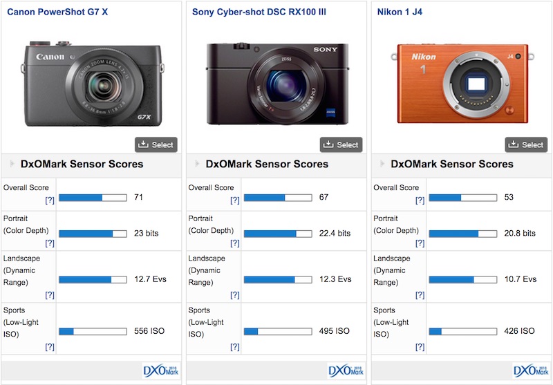The height and width of the screenshot is (385, 553).
Task: Open Sports Low-Light ISO help [?] for Nikon
Action: coord(420,347)
